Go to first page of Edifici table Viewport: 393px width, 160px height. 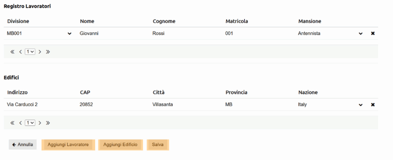coord(12,123)
